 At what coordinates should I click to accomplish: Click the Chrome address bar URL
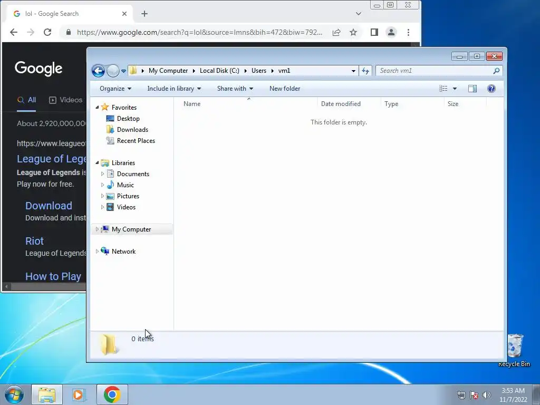click(x=199, y=32)
